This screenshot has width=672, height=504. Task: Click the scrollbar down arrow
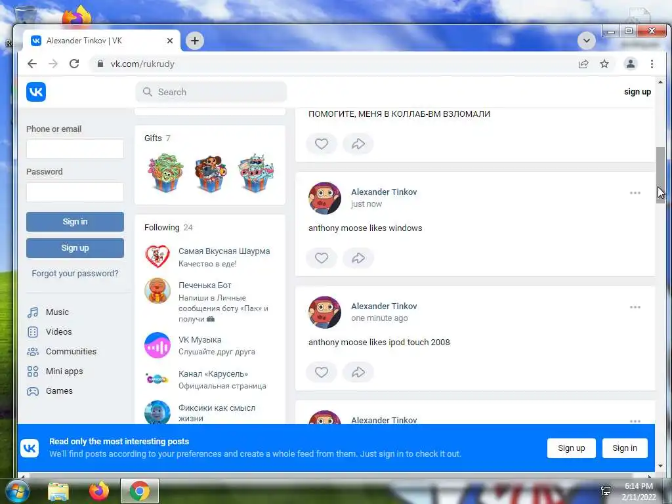coord(660,466)
